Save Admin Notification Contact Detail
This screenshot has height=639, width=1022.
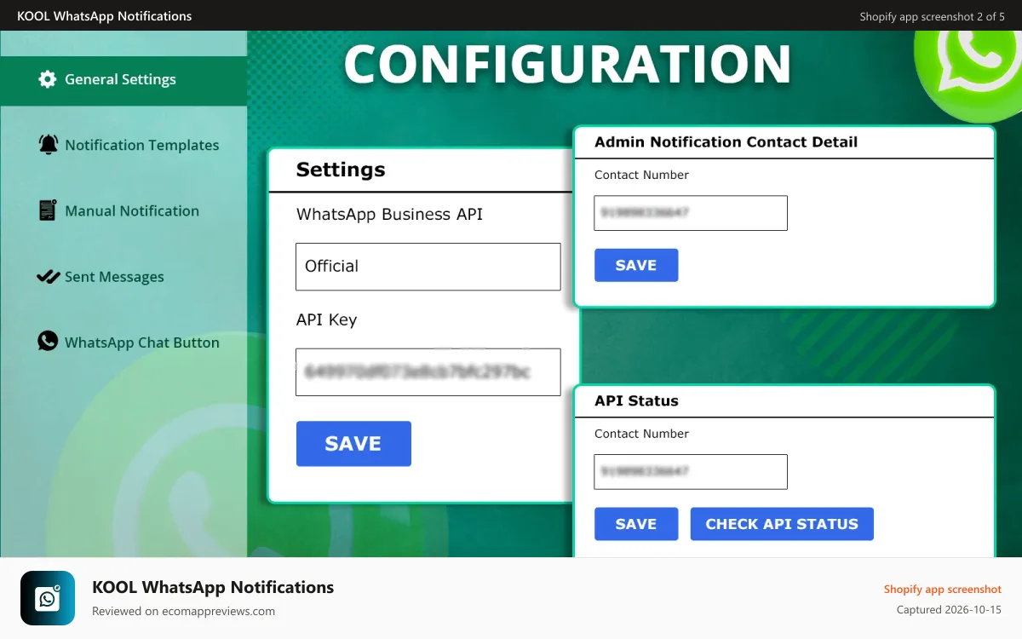pyautogui.click(x=636, y=265)
